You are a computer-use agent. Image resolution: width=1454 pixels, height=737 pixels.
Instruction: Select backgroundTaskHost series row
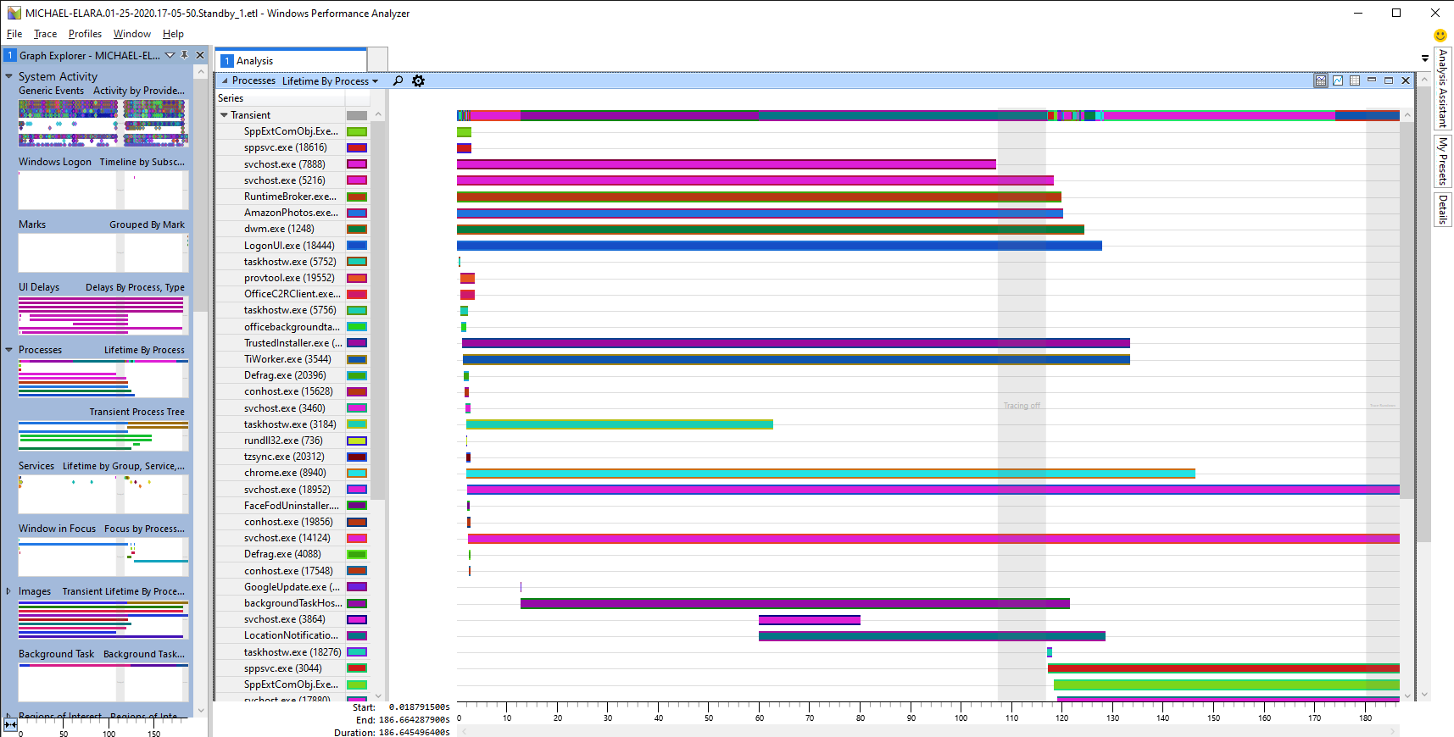pyautogui.click(x=292, y=603)
